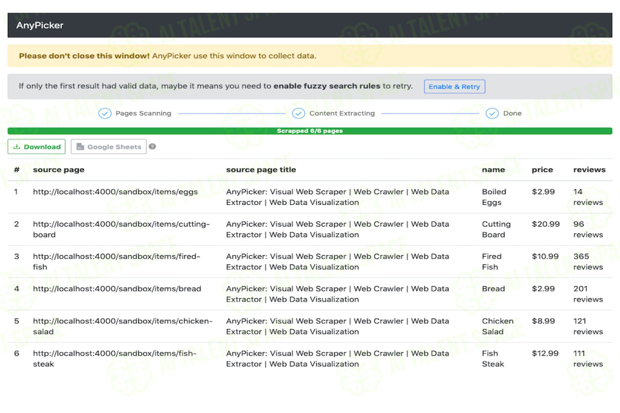
Task: Click the 111 reviews cell
Action: pyautogui.click(x=588, y=358)
